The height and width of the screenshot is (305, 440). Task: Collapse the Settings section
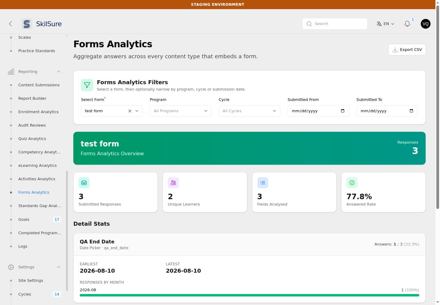[59, 267]
